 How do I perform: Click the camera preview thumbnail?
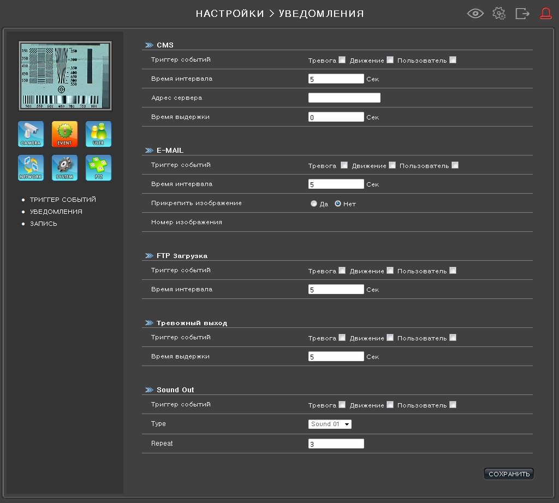[x=64, y=76]
